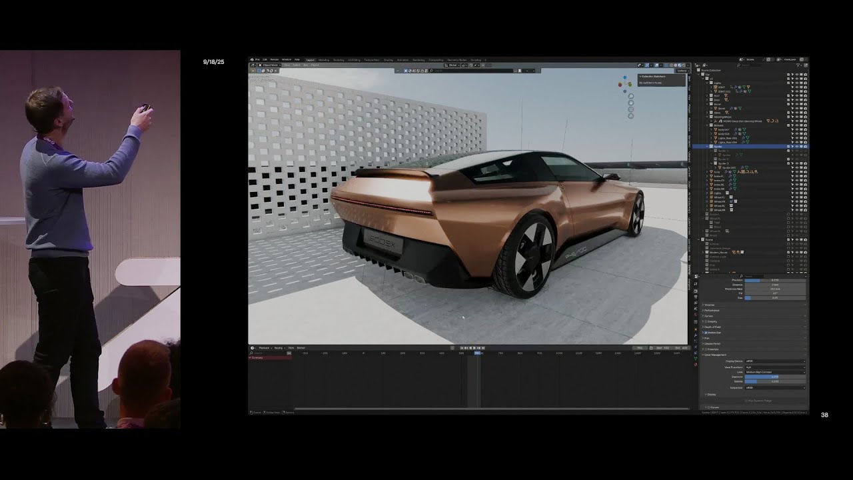
Task: Open the Display Device dropdown
Action: pos(775,361)
